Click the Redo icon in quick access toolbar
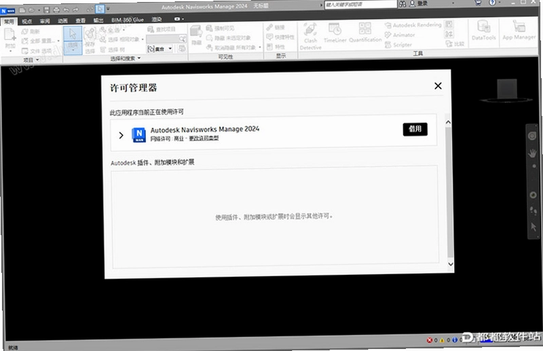This screenshot has height=351, width=543. (x=75, y=10)
